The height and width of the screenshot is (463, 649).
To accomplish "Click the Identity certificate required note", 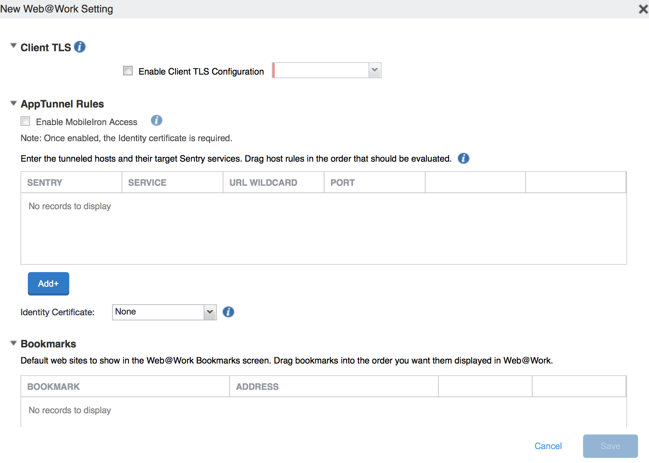I will tap(126, 138).
